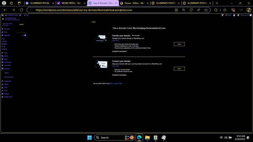Add this page to favorites star
253x142 pixels.
click(206, 10)
